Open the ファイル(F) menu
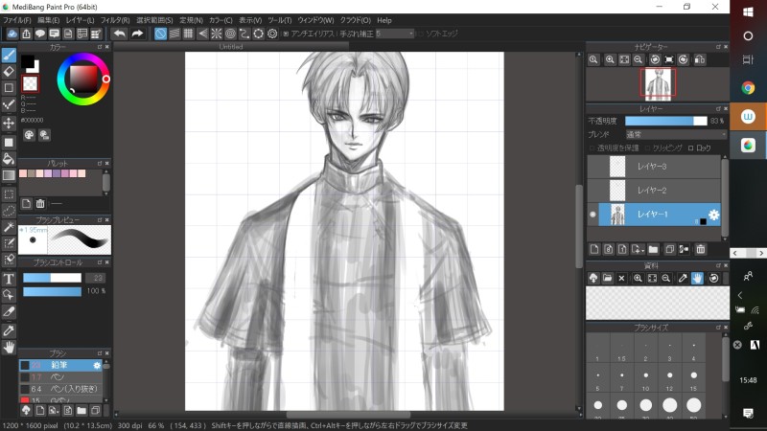 [16, 20]
